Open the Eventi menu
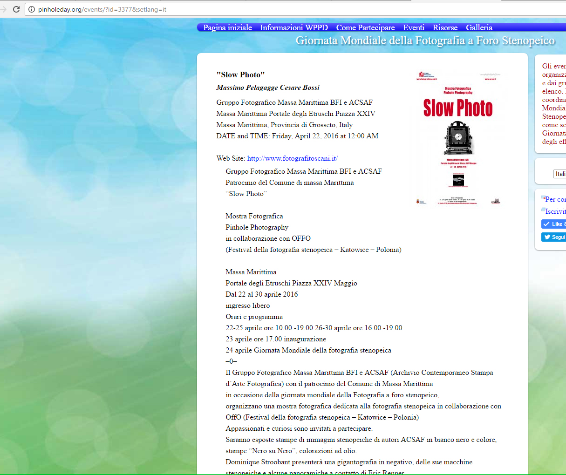This screenshot has width=566, height=475. click(414, 27)
